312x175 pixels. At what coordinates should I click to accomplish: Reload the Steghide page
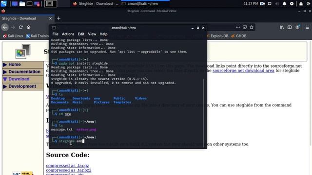pos(20,27)
